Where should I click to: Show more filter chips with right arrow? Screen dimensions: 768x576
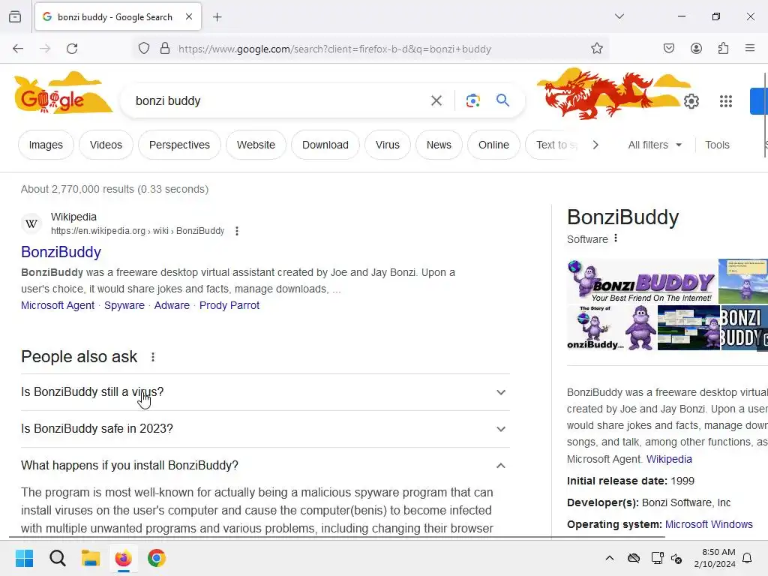[595, 145]
